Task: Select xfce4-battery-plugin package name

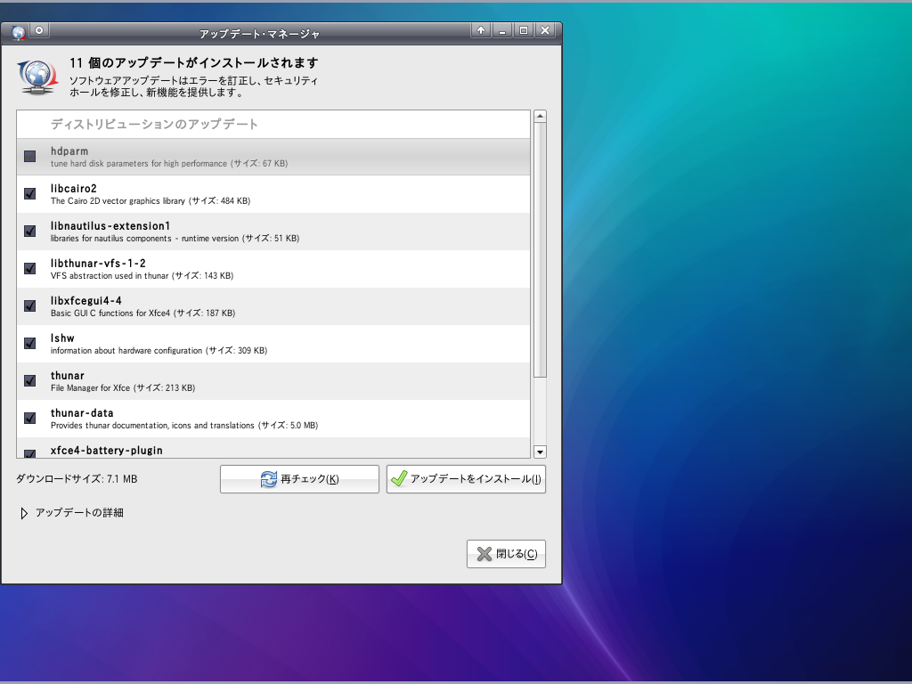Action: point(107,450)
